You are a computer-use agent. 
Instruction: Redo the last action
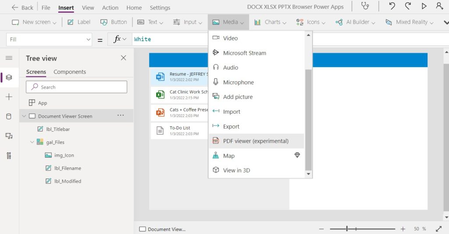(x=408, y=6)
